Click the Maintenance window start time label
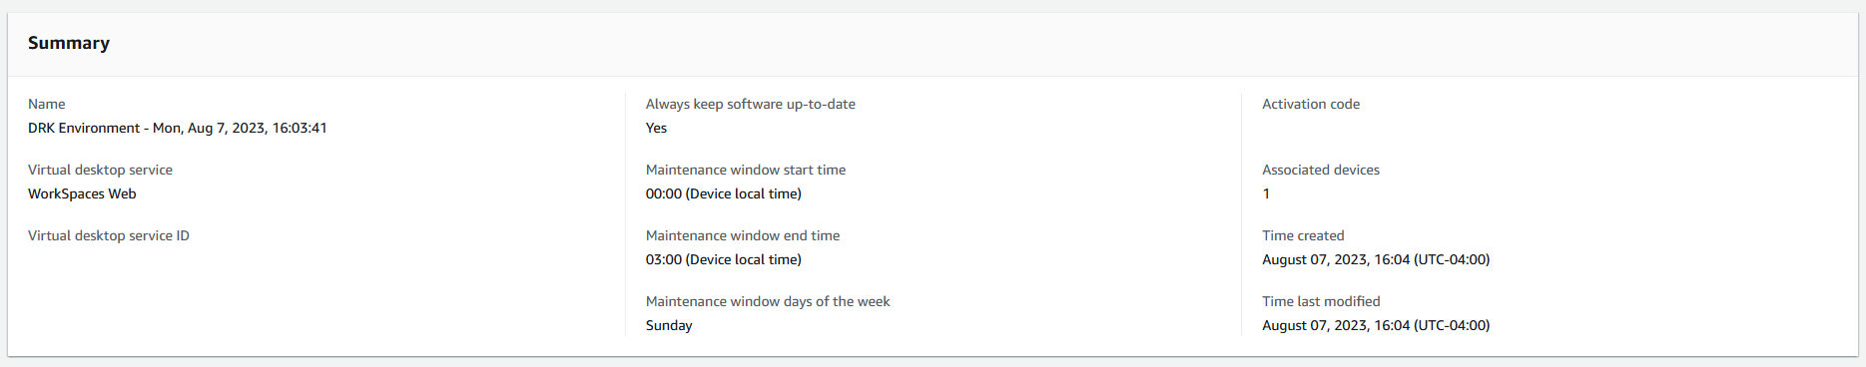The width and height of the screenshot is (1866, 367). [746, 170]
